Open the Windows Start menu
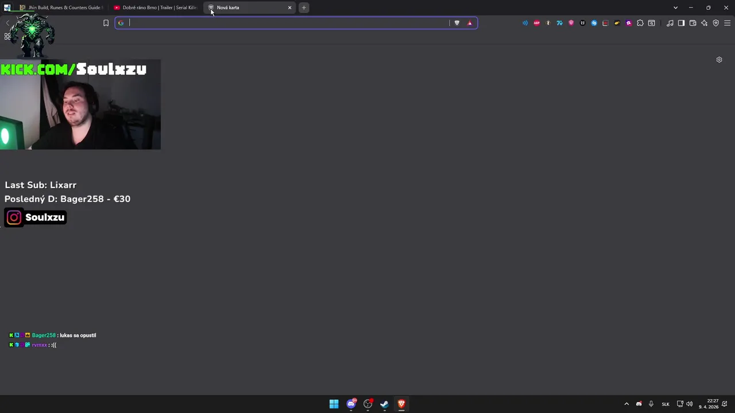The height and width of the screenshot is (413, 735). pyautogui.click(x=334, y=404)
